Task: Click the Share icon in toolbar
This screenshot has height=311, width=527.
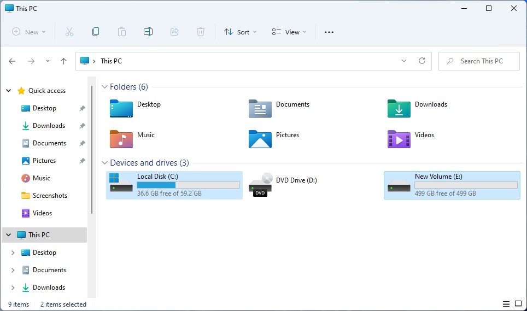Action: (174, 32)
